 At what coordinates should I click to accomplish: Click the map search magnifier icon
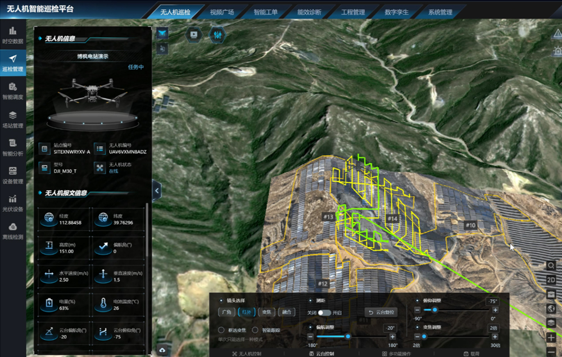point(551,265)
